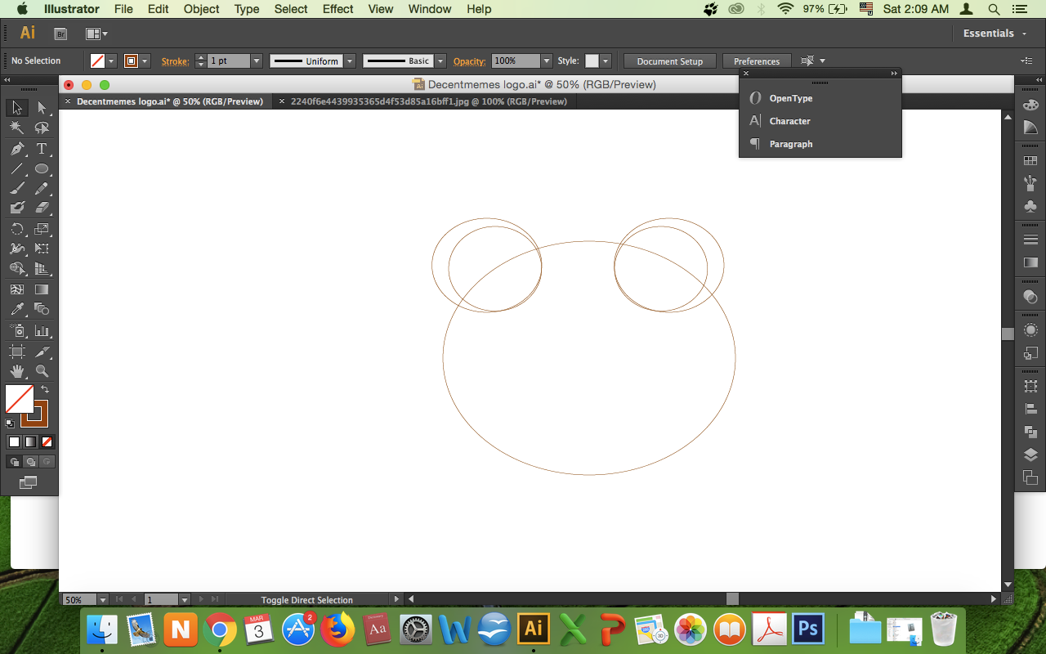Open the graphic Style dropdown
The height and width of the screenshot is (654, 1046).
(605, 61)
